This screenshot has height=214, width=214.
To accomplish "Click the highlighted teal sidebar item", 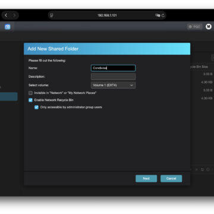I will (9, 96).
